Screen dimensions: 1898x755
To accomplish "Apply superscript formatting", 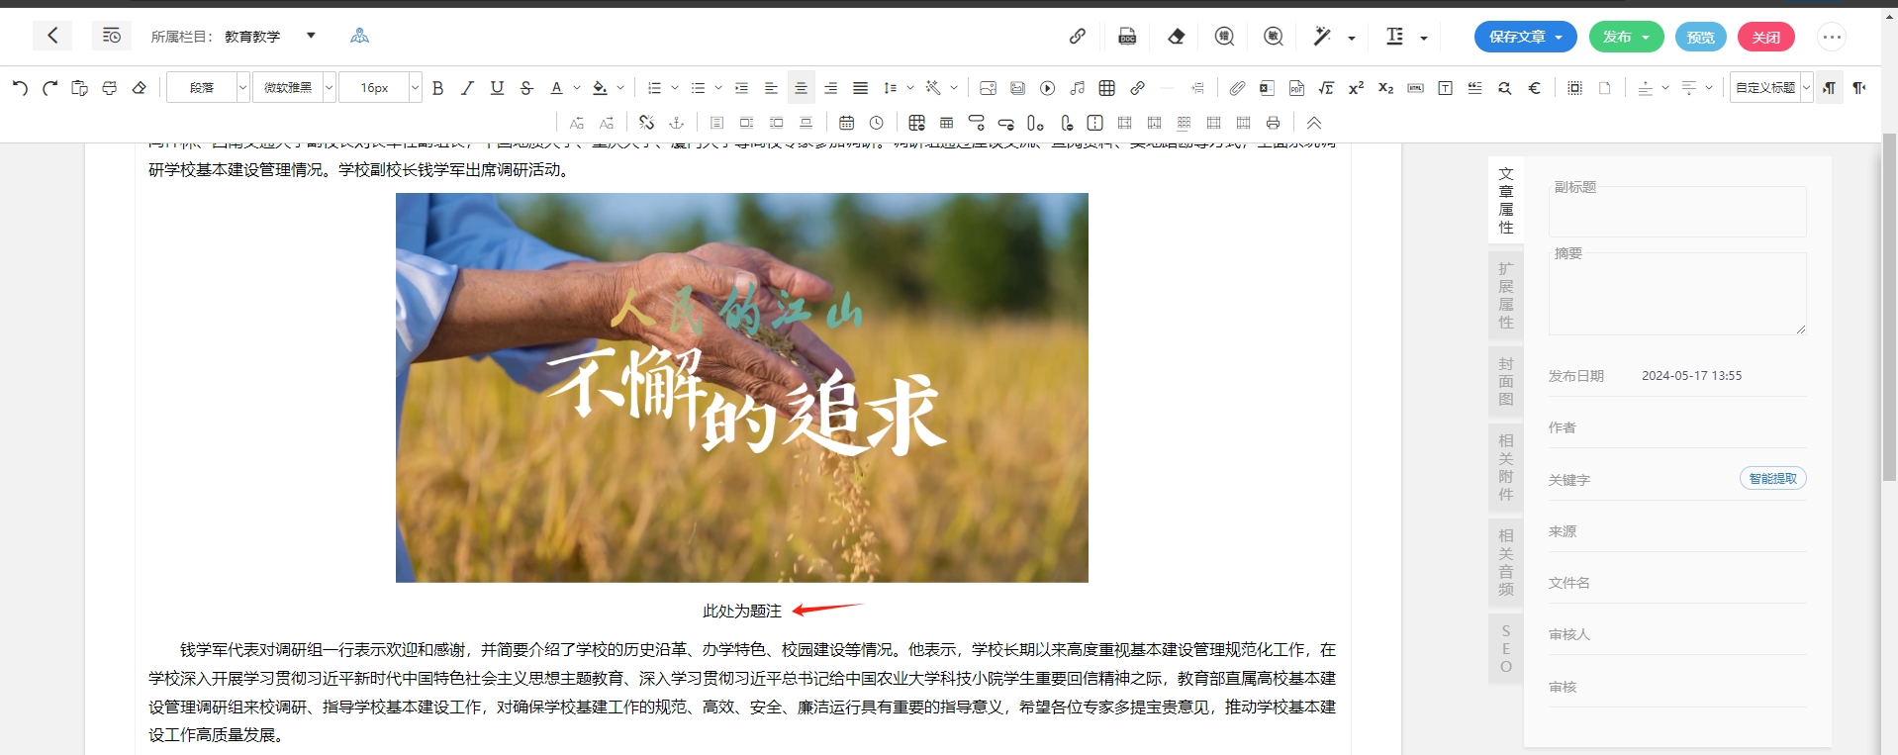I will (1356, 88).
